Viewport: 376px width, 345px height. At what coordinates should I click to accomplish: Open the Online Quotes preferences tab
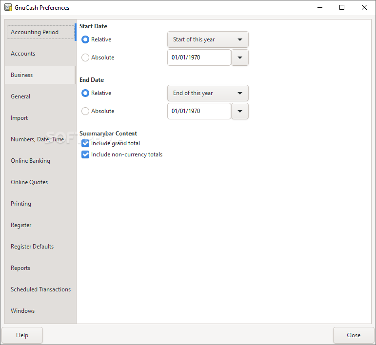(x=40, y=182)
